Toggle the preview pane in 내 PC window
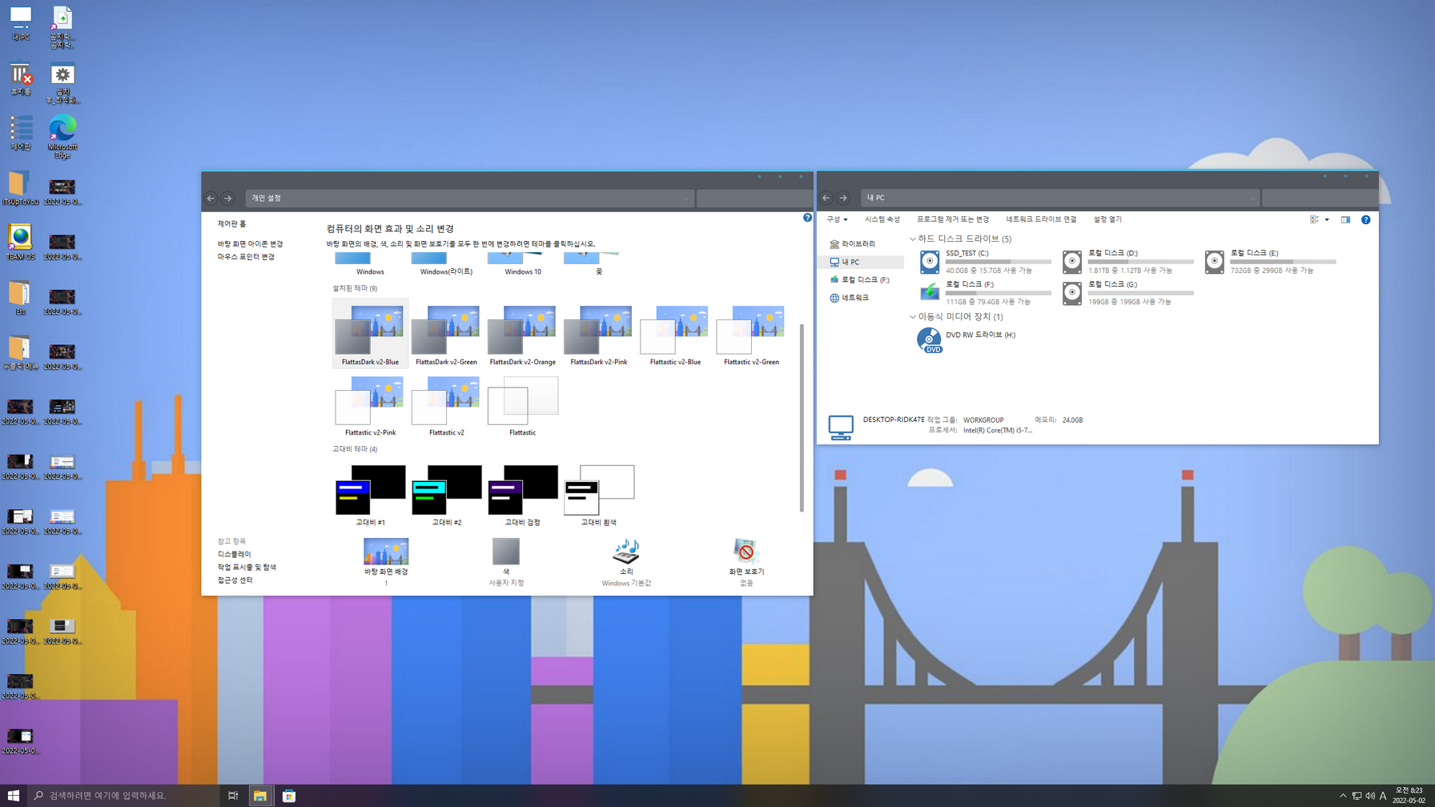The image size is (1435, 807). (x=1345, y=219)
